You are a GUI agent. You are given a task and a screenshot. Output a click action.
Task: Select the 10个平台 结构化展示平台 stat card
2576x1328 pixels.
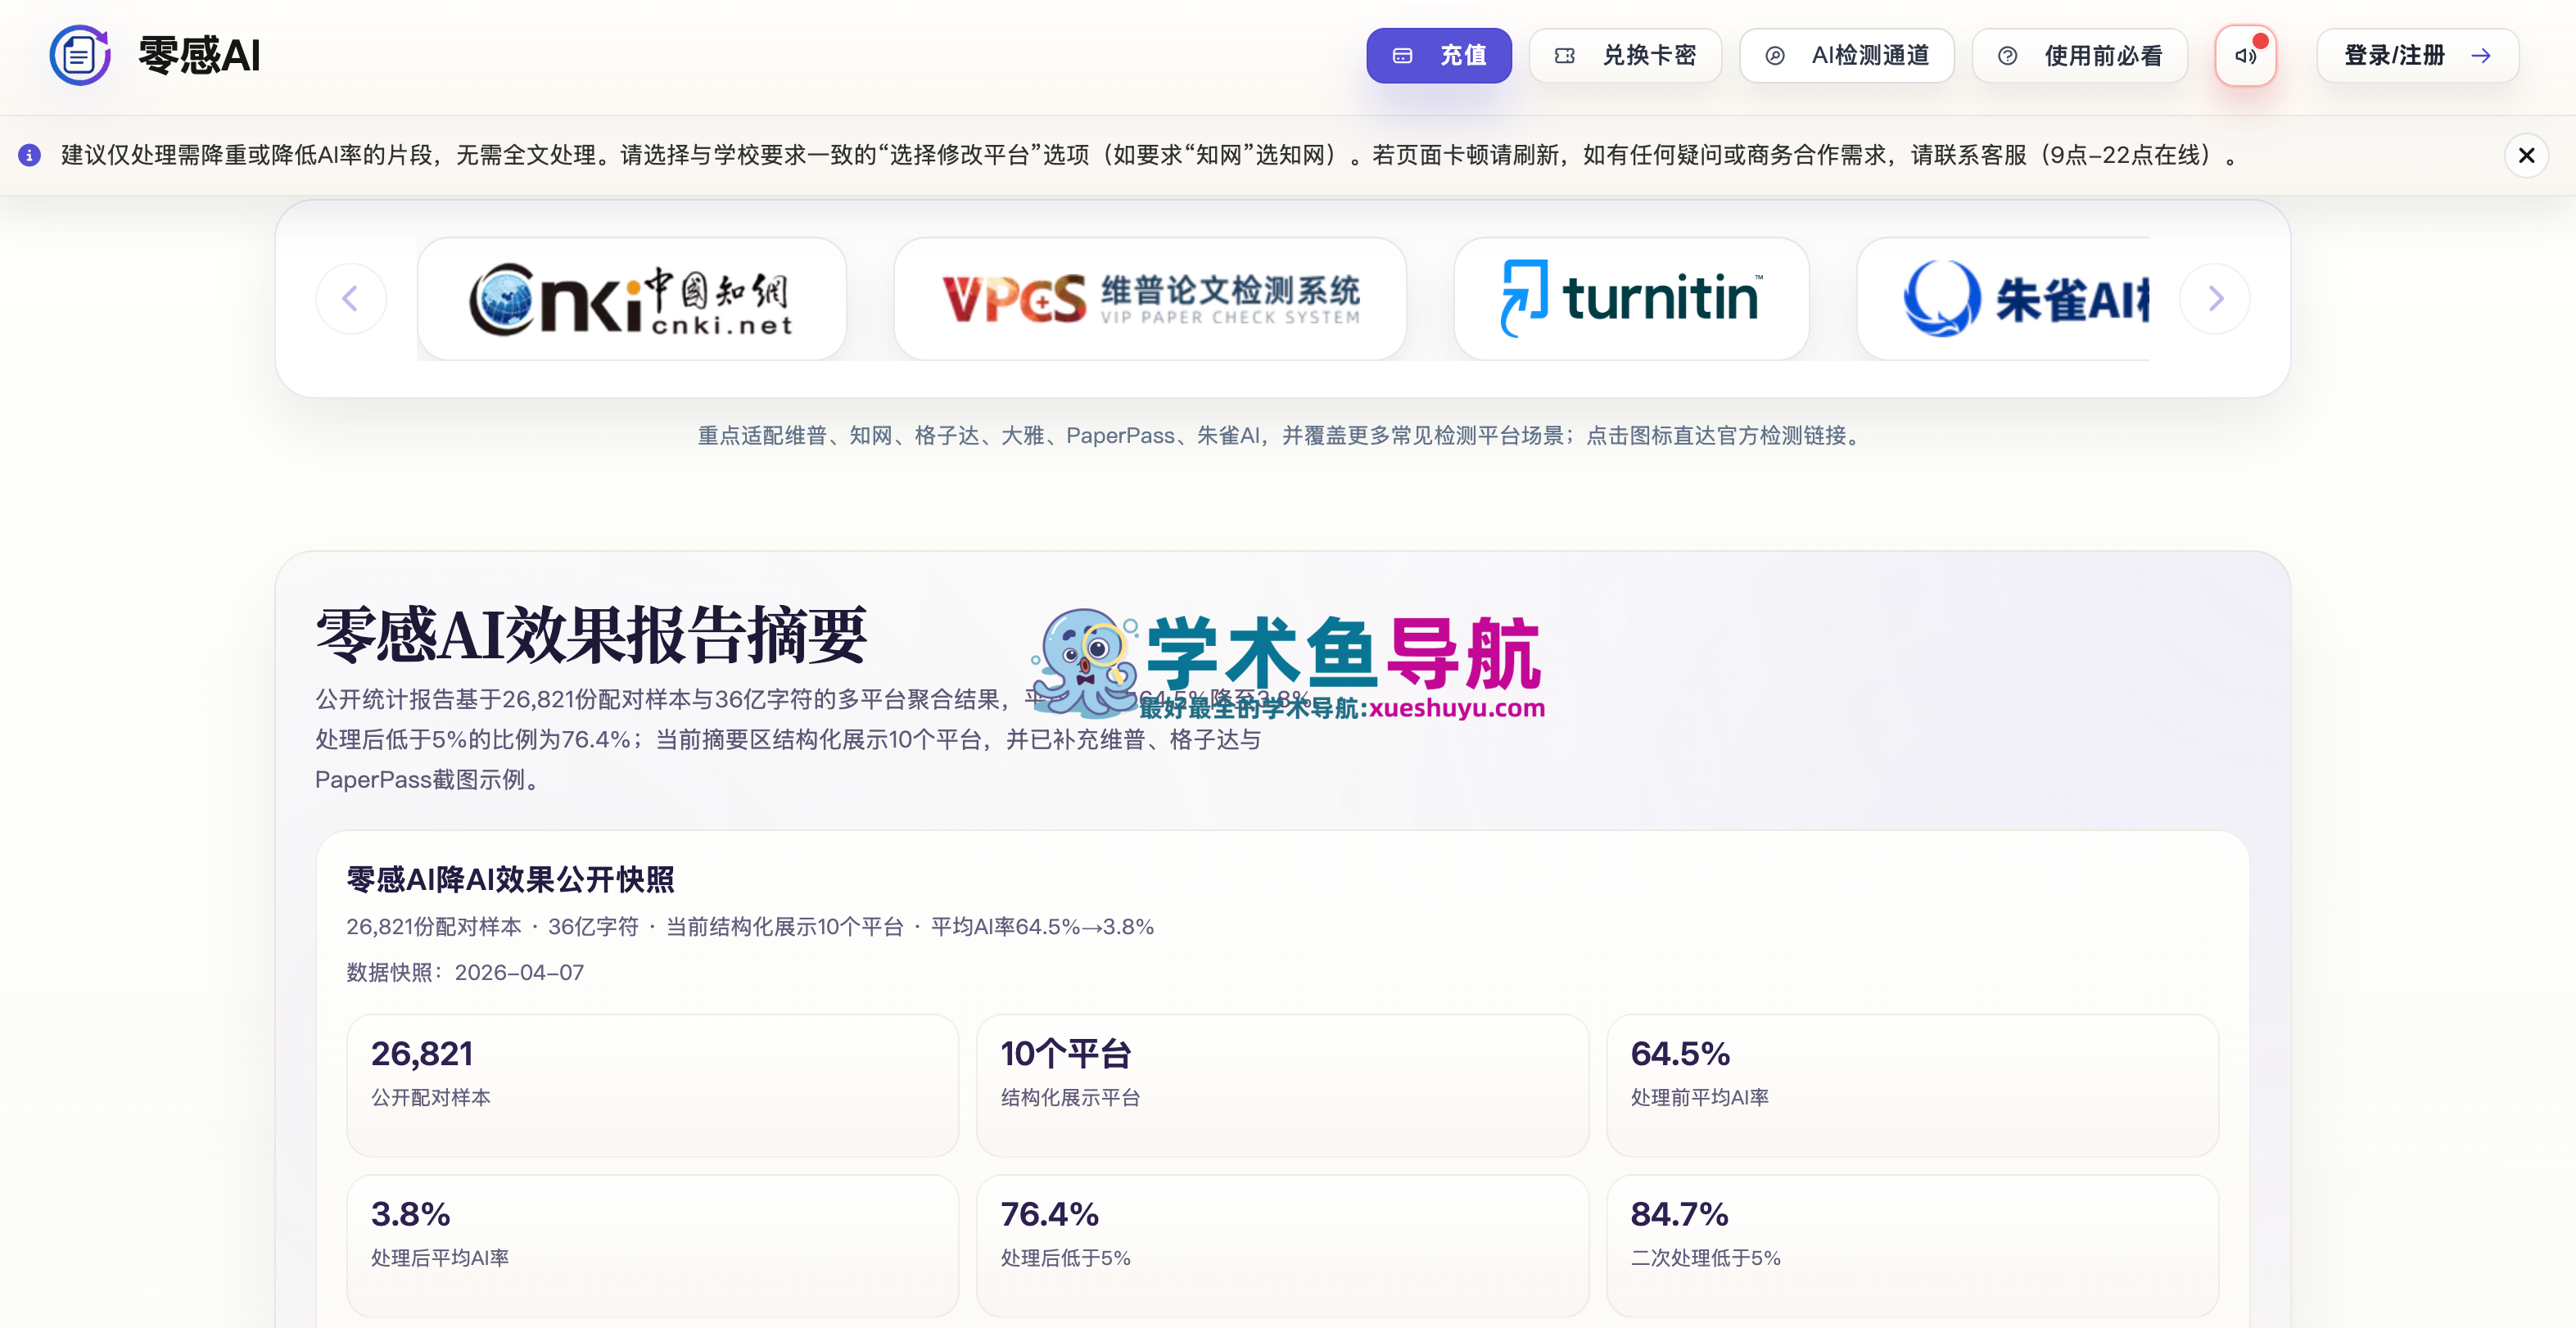click(x=1282, y=1085)
